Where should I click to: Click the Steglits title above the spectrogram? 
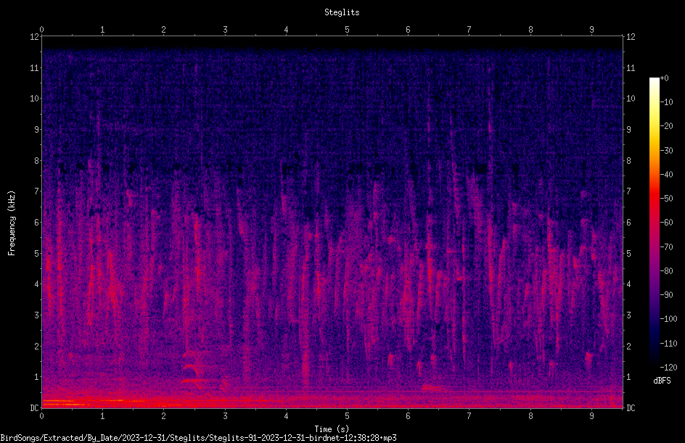[342, 12]
